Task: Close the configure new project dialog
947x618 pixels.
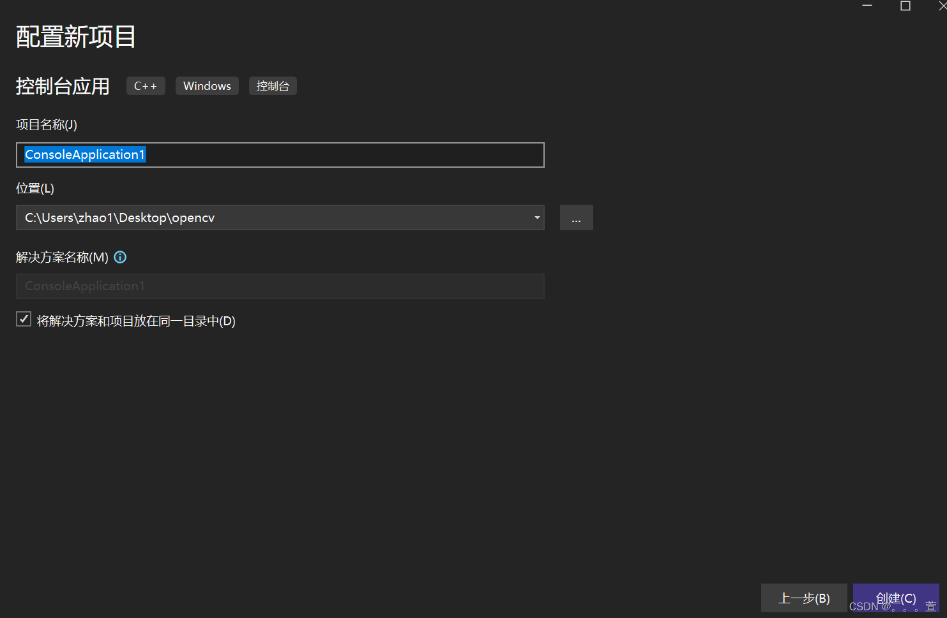Action: point(942,5)
